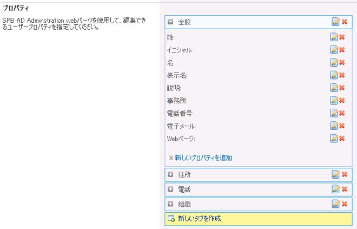The width and height of the screenshot is (357, 229).
Task: Click the small box icon beside 新しいプロパティを追加
Action: pos(171,158)
